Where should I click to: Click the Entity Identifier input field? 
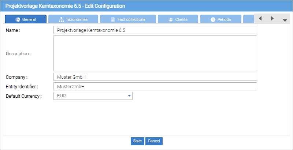(x=155, y=86)
